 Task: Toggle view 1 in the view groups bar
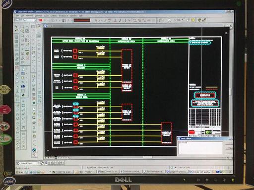tap(47, 163)
